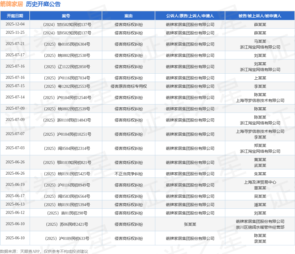295x254 pixels.
Task: Select the date 2025-06-12
Action: 15,212
